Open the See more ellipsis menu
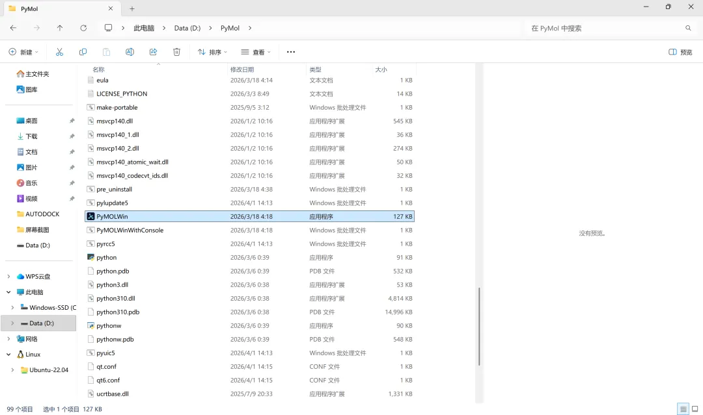703x415 pixels. tap(291, 52)
